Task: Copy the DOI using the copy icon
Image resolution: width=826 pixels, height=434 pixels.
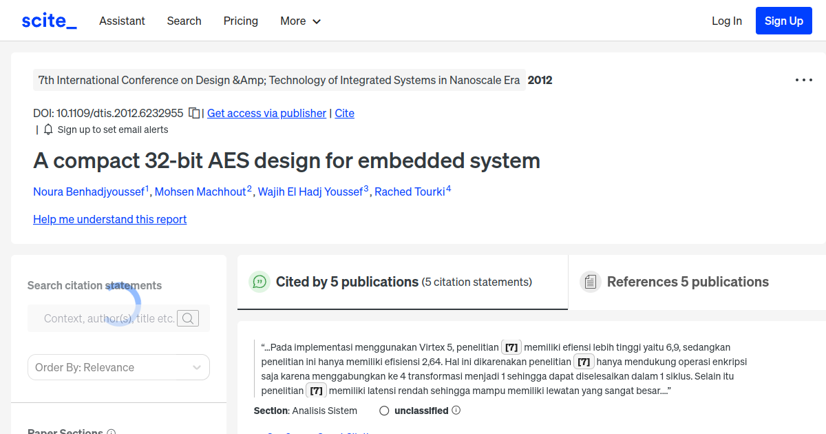Action: pos(193,112)
